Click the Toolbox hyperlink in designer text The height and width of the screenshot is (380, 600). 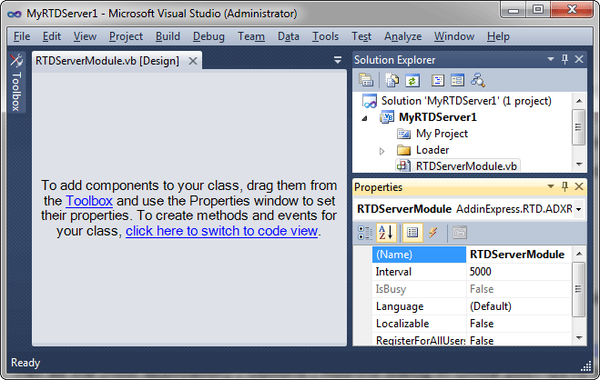tap(89, 201)
